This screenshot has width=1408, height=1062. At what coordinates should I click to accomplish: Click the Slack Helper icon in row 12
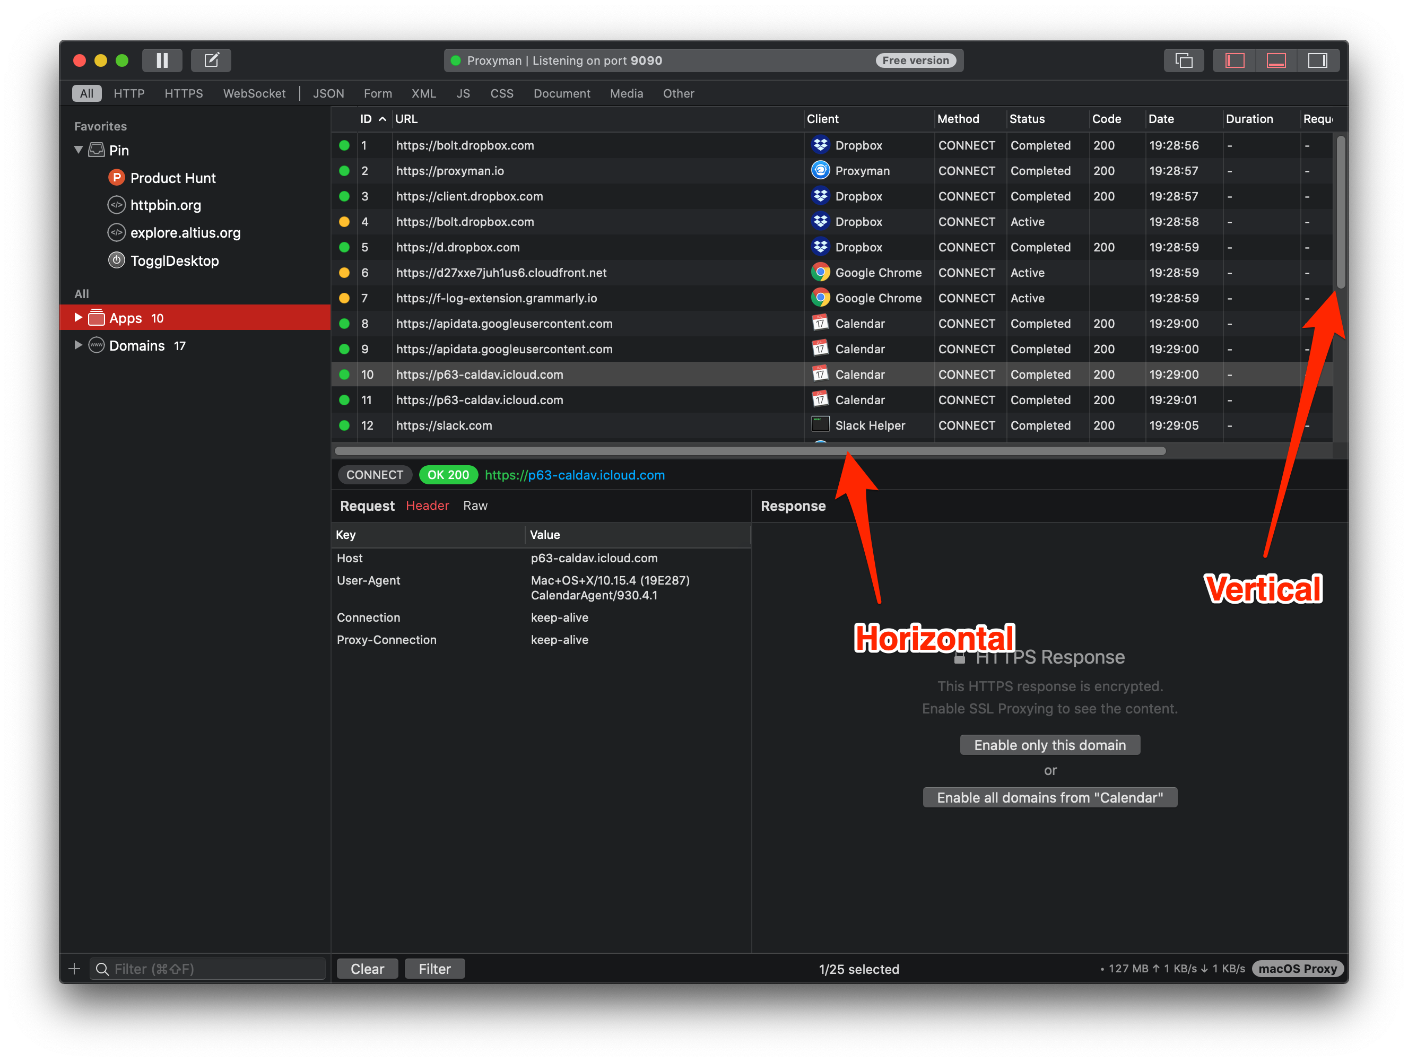[x=820, y=424]
